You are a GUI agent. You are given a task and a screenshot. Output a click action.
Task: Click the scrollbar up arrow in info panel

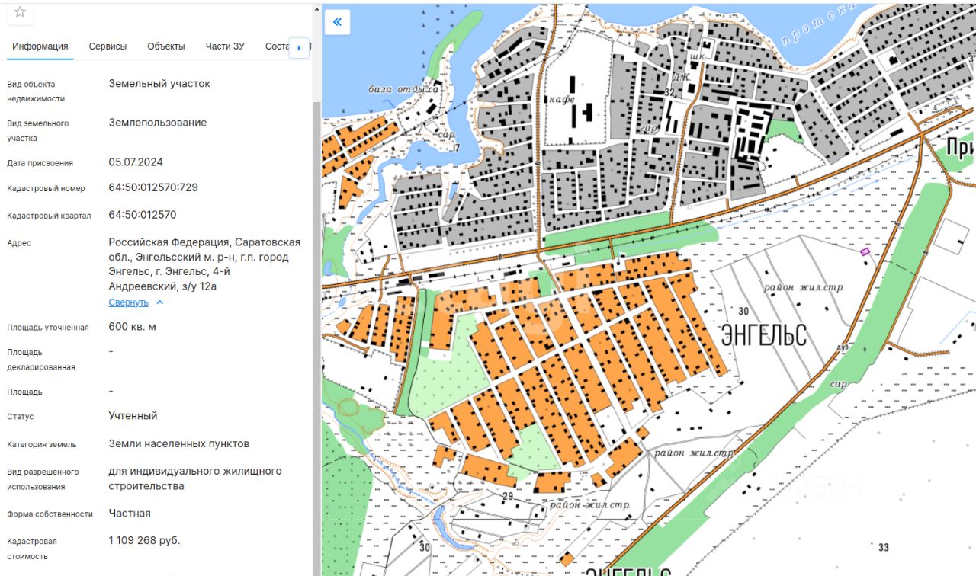point(316,8)
